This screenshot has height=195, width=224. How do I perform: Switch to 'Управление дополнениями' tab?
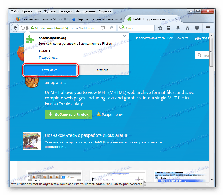pyautogui.click(x=97, y=19)
